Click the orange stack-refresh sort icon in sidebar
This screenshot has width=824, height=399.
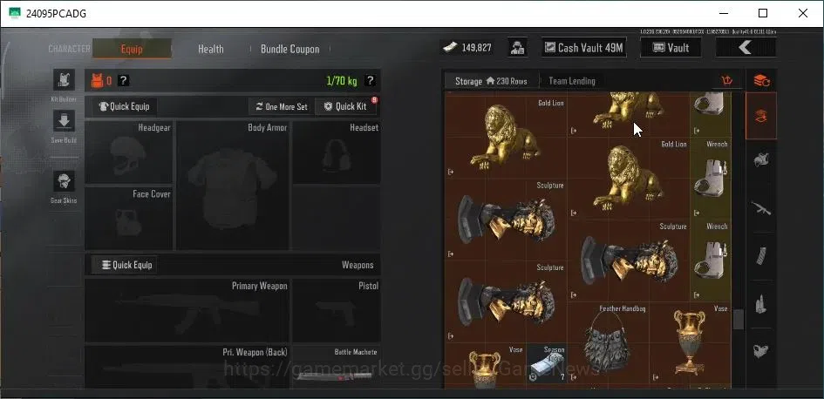[x=761, y=81]
